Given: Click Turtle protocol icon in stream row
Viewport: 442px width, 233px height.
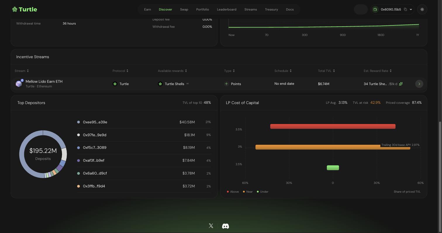Looking at the screenshot, I should tap(115, 84).
